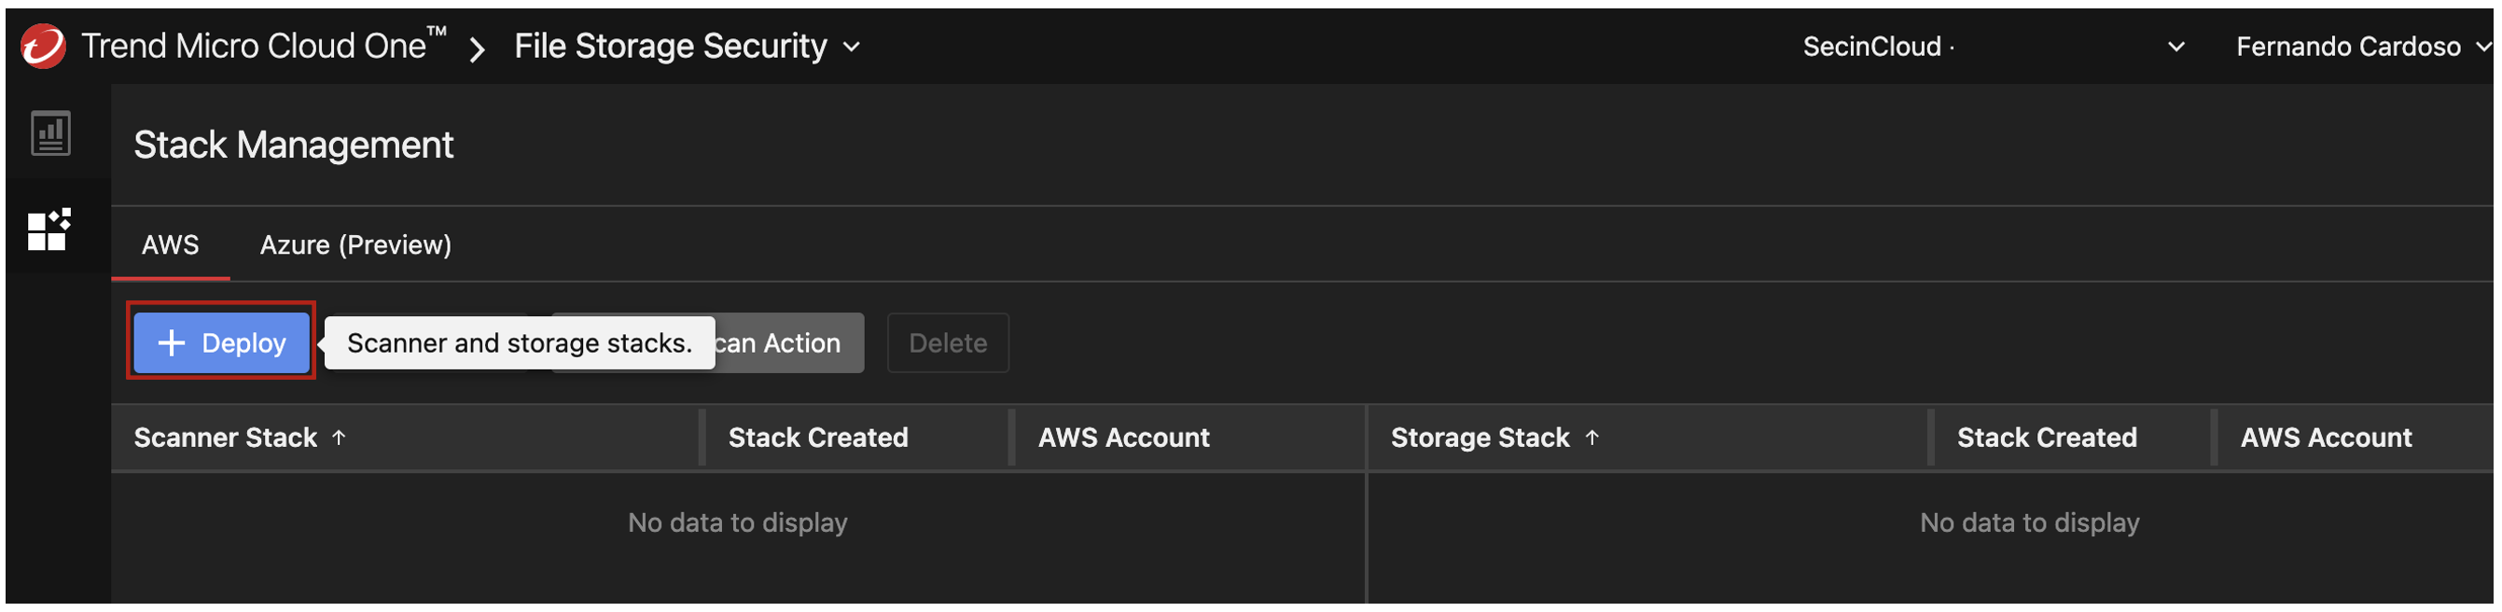Click AWS Account header in storage table
Image resolution: width=2502 pixels, height=612 pixels.
[x=2326, y=438]
